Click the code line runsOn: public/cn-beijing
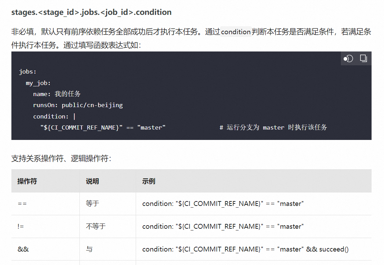 click(x=78, y=105)
